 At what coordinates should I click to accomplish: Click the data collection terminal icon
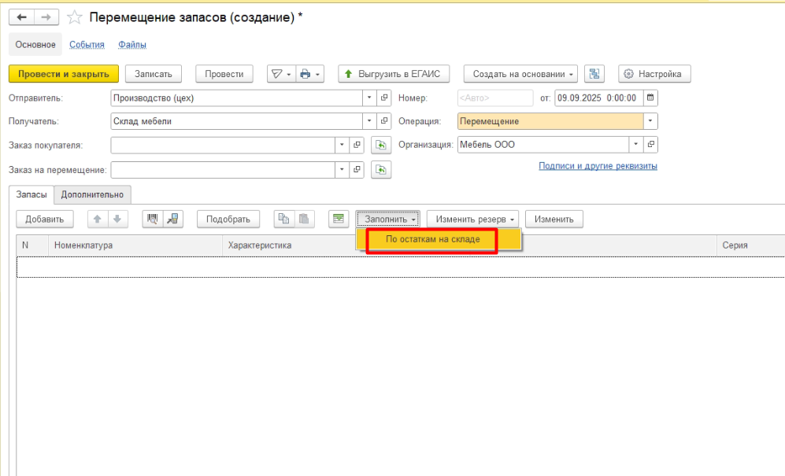point(172,220)
